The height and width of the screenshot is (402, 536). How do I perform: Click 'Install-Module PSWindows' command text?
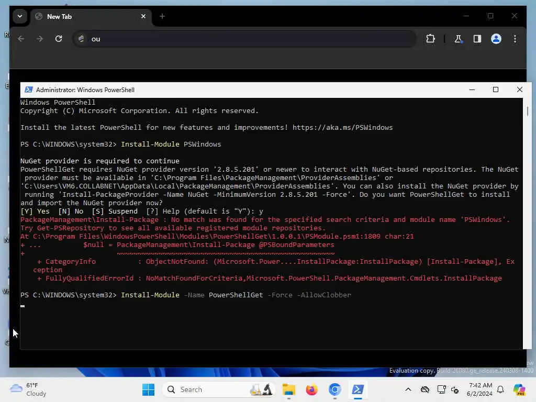pyautogui.click(x=171, y=144)
